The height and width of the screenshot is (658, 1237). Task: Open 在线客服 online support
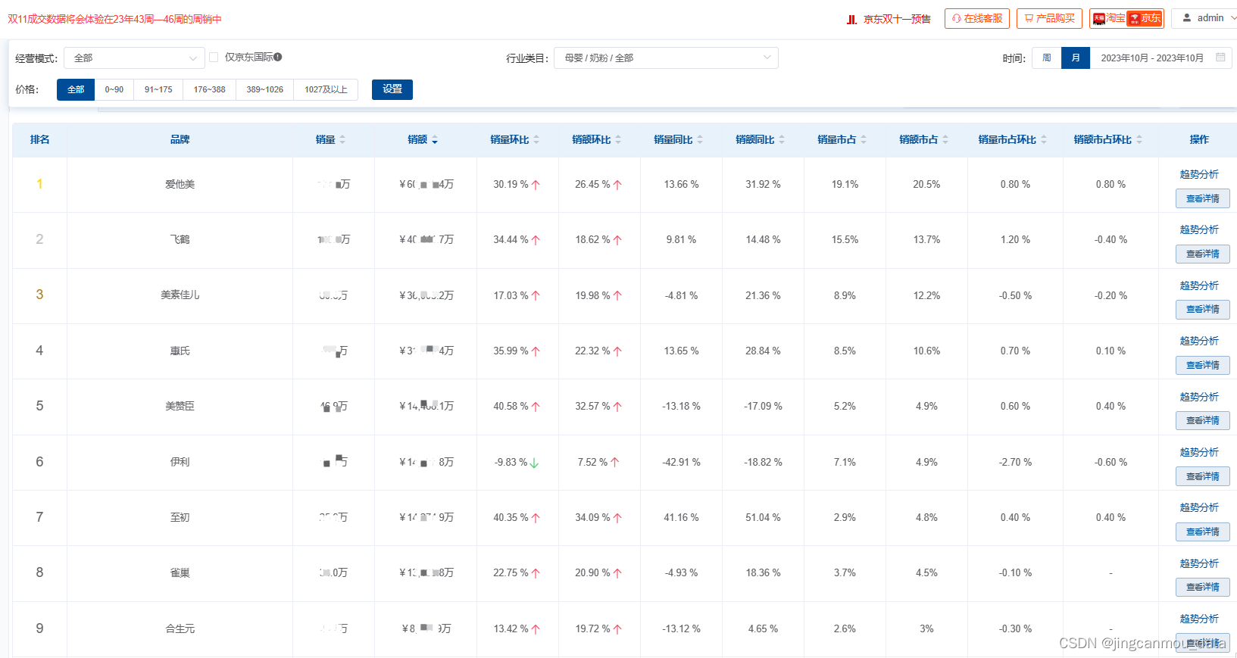click(977, 18)
